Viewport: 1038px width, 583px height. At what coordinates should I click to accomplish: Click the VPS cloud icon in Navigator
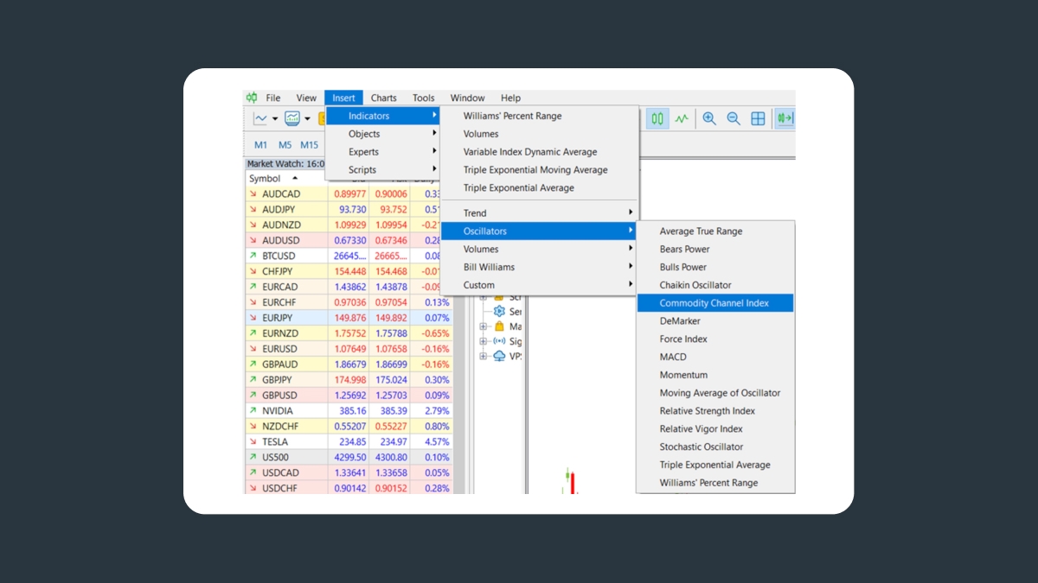click(x=499, y=356)
